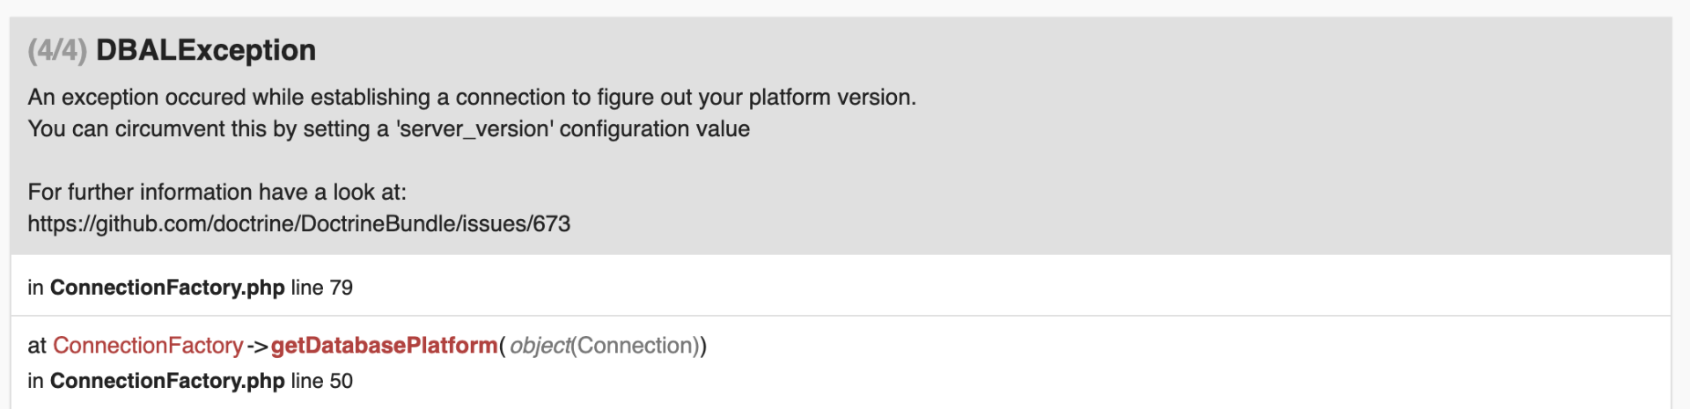Click 'For further information have a look at:'

point(217,192)
